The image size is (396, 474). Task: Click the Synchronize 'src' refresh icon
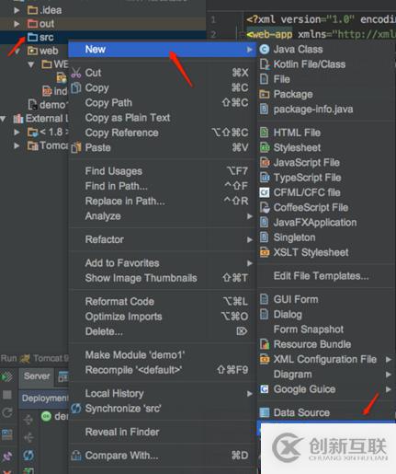[x=76, y=409]
